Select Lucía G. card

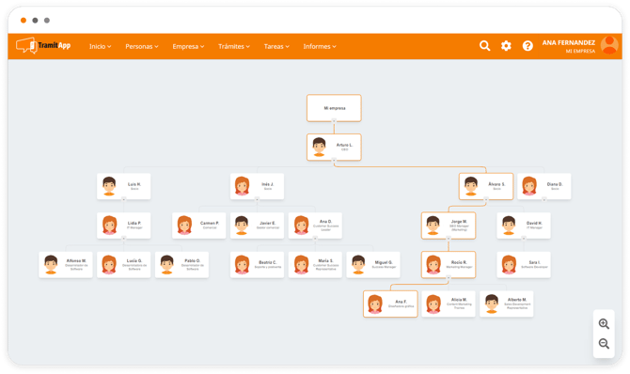[x=124, y=265]
